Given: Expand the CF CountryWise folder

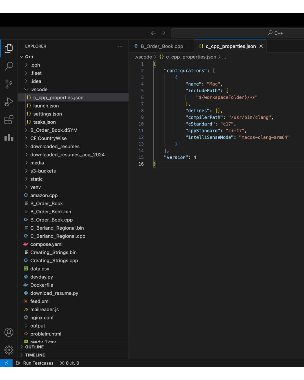Looking at the screenshot, I should click(73, 138).
